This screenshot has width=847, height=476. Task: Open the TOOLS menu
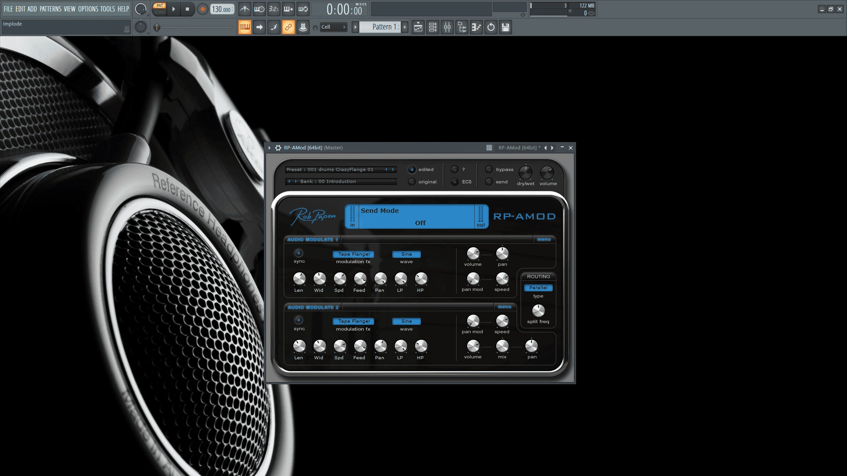pyautogui.click(x=108, y=9)
